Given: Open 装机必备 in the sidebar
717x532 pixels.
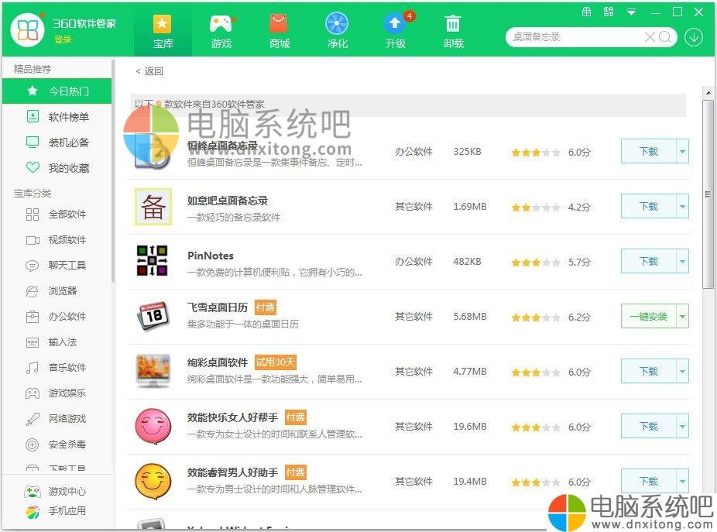Looking at the screenshot, I should click(x=57, y=142).
